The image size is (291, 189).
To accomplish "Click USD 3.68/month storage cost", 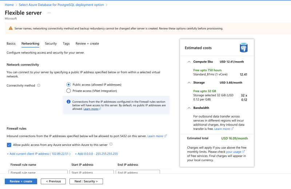I will [231, 83].
